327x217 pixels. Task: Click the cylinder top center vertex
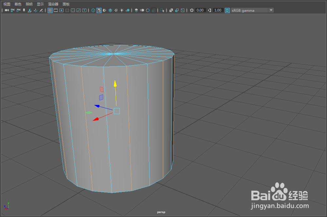(113, 54)
